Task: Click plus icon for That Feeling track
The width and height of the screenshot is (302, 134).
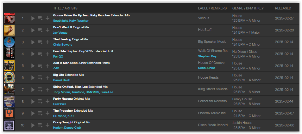Action: point(47,42)
